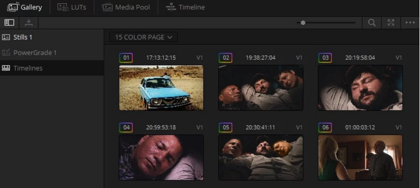Click the 05 clip number badge

coord(226,127)
